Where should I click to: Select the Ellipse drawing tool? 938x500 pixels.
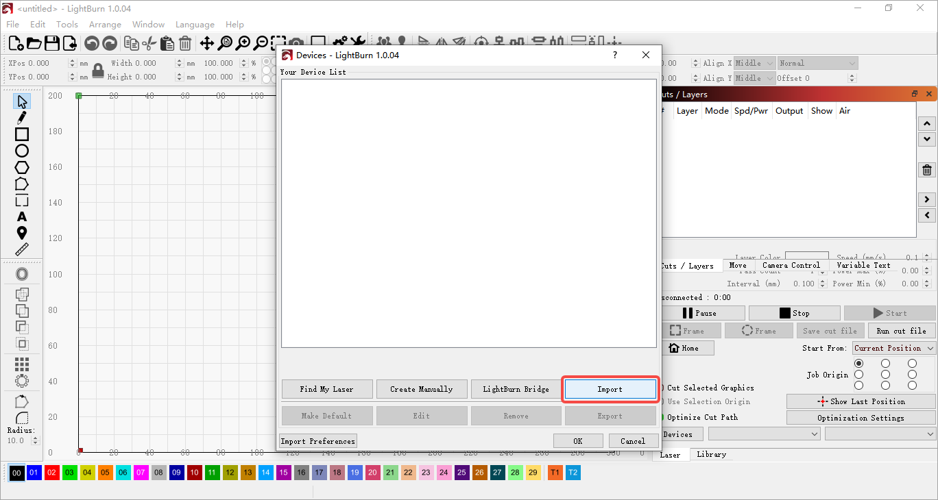click(22, 151)
